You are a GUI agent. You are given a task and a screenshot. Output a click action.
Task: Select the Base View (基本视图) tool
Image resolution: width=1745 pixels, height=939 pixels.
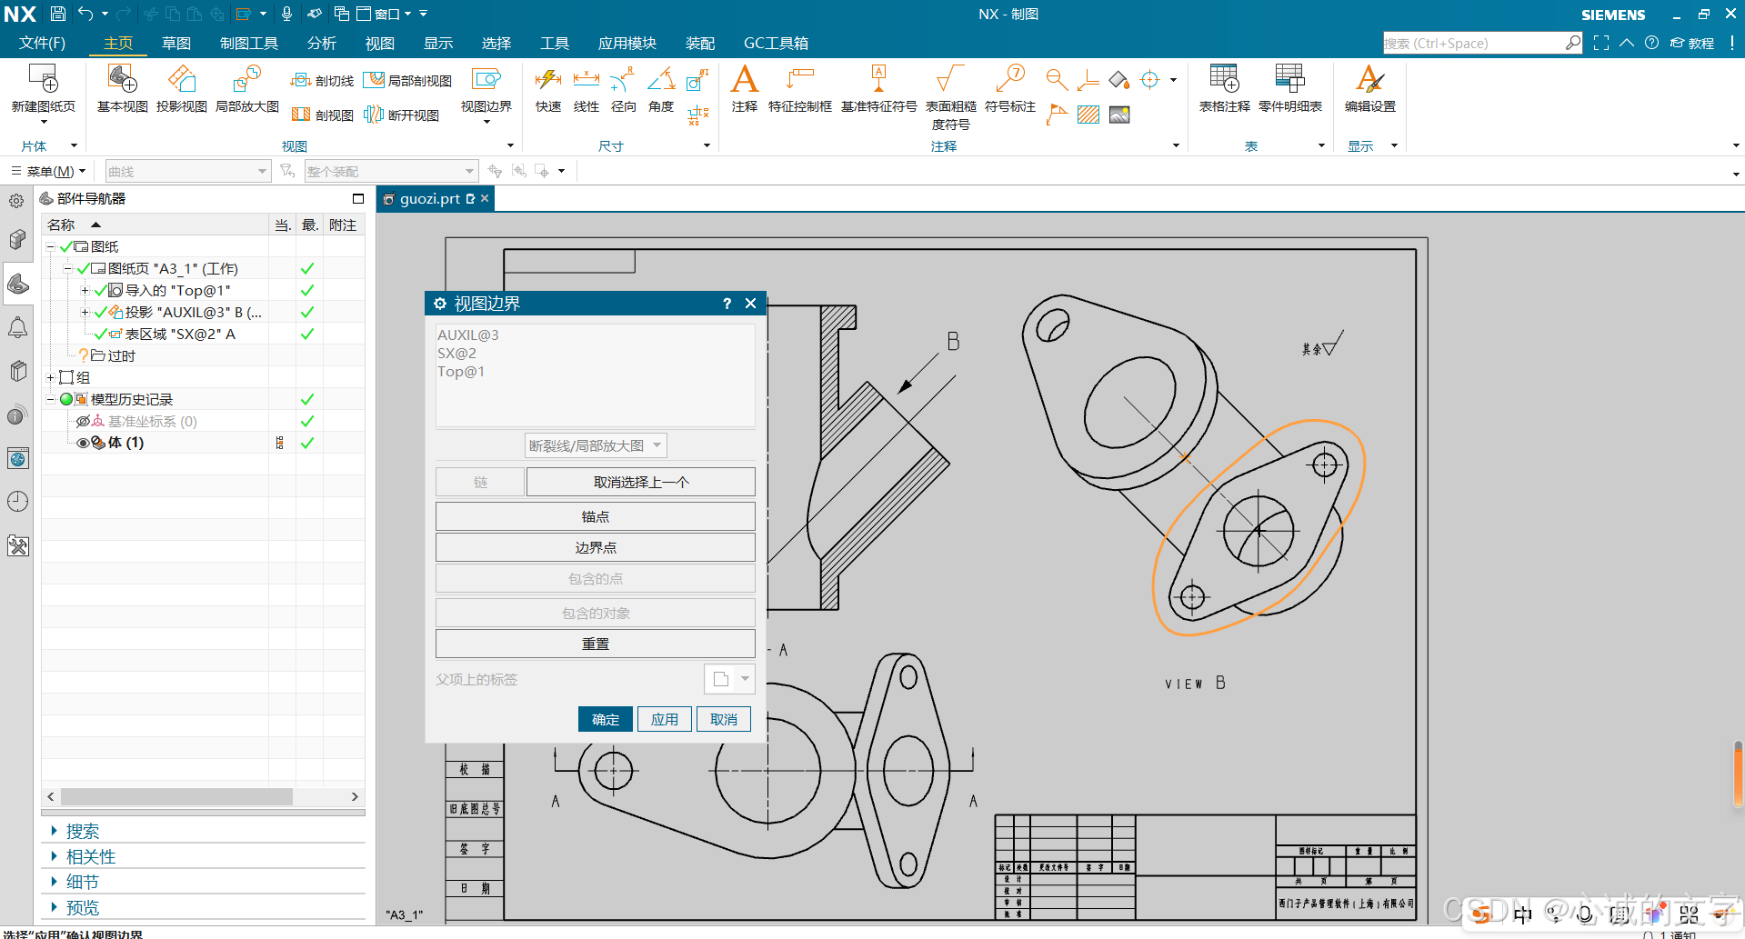tap(122, 88)
